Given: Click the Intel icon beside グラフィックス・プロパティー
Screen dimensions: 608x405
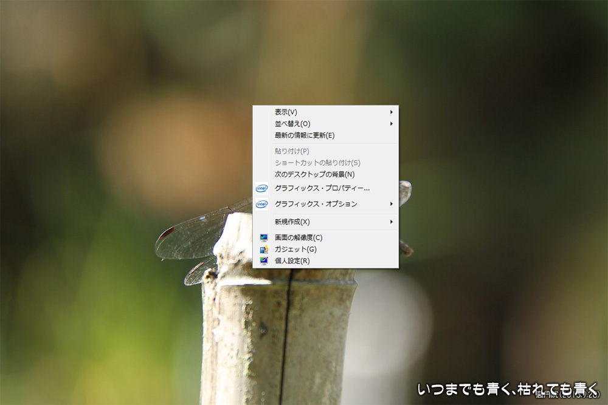Looking at the screenshot, I should 262,188.
